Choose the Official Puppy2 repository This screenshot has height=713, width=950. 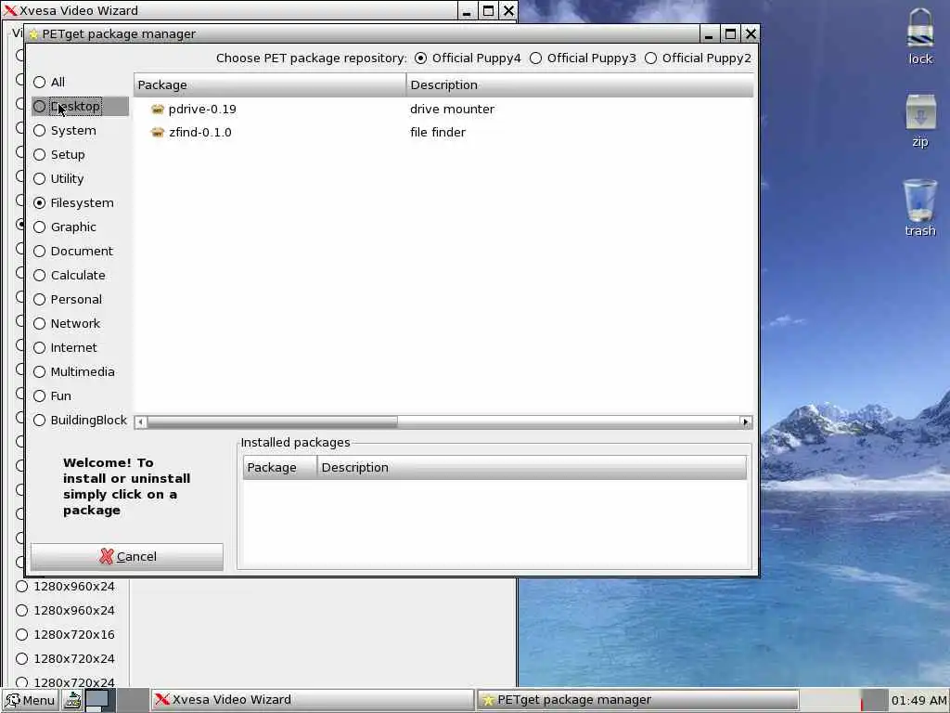pyautogui.click(x=698, y=58)
